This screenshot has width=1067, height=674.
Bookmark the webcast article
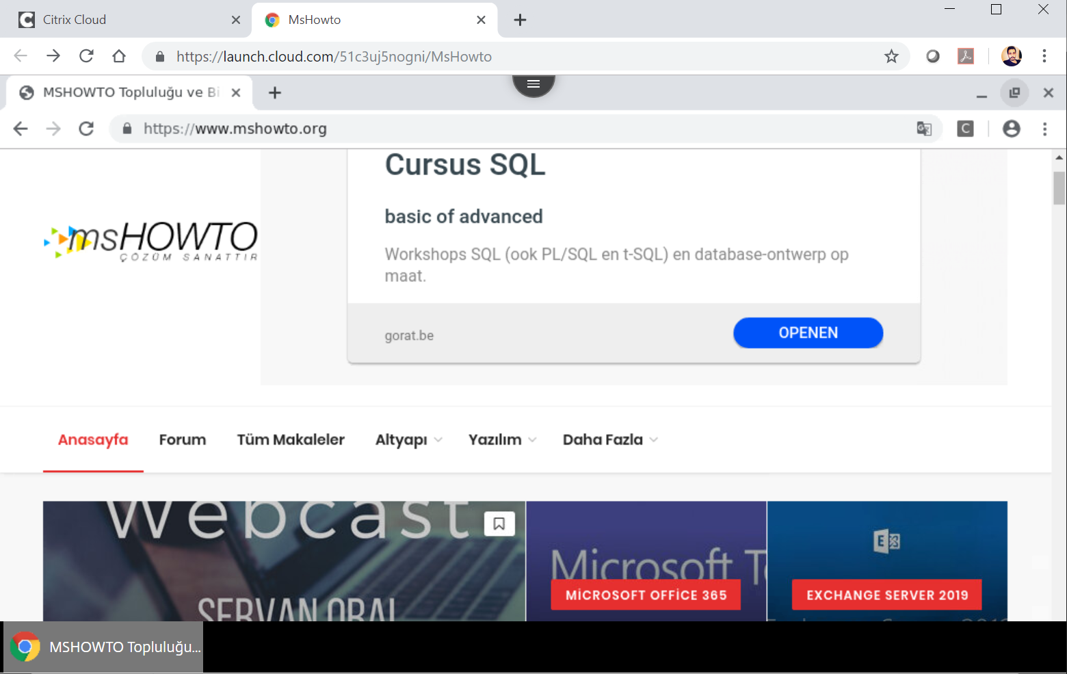click(x=499, y=524)
